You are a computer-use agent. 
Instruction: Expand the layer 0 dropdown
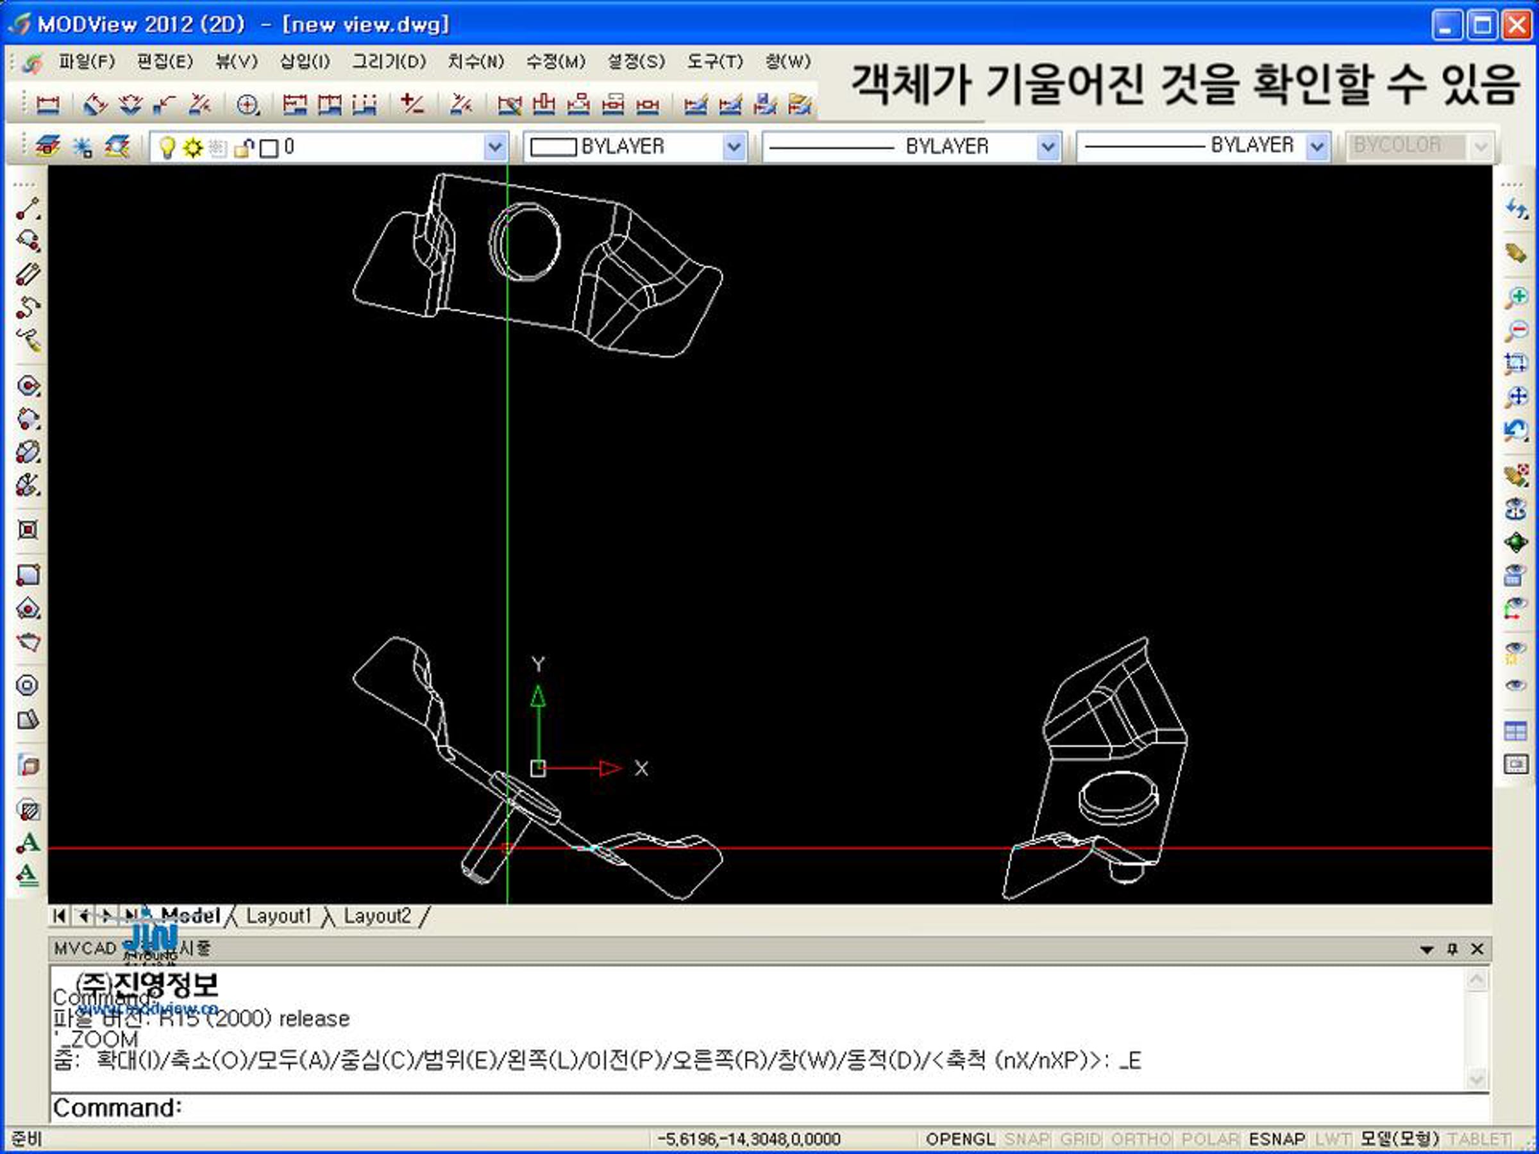click(494, 147)
